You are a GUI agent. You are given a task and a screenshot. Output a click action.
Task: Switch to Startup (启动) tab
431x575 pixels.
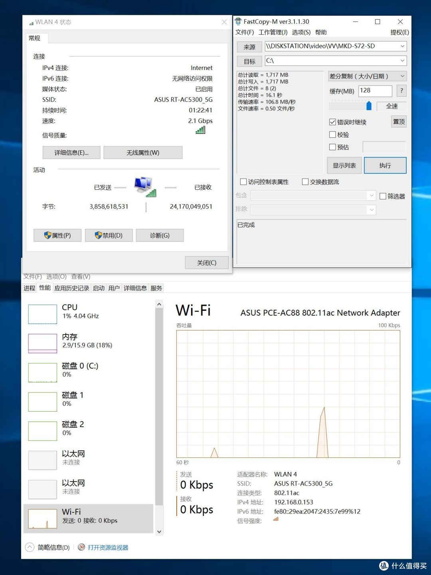(x=99, y=288)
